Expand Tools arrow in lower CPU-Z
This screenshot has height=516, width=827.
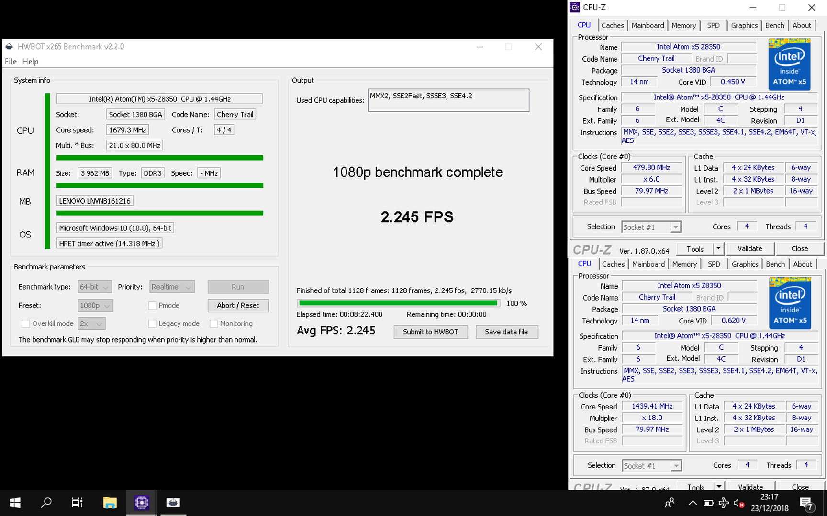tap(718, 486)
